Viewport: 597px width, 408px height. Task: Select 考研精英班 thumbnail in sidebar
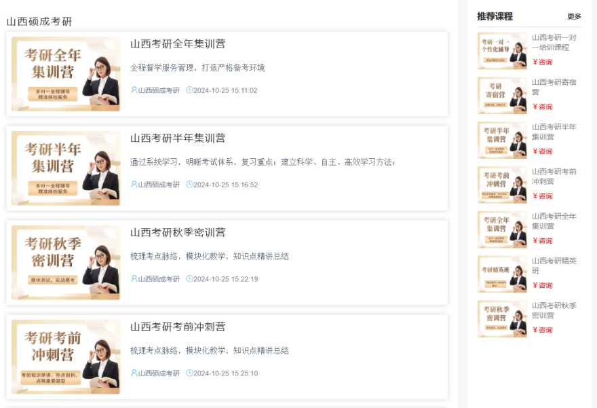(x=502, y=274)
